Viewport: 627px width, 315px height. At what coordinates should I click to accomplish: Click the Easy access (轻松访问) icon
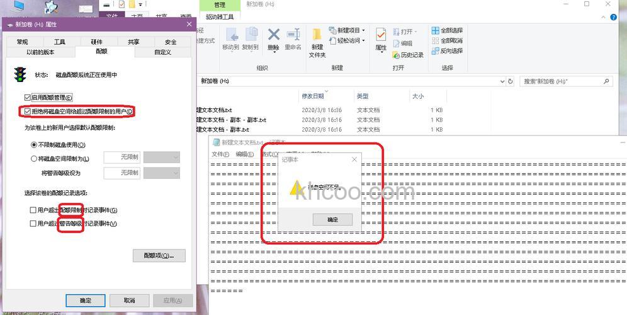(332, 40)
